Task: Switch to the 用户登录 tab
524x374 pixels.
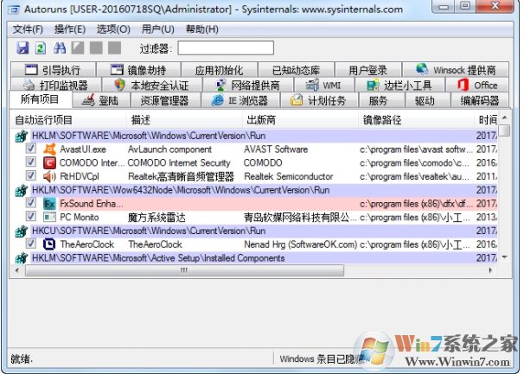Action: tap(368, 70)
